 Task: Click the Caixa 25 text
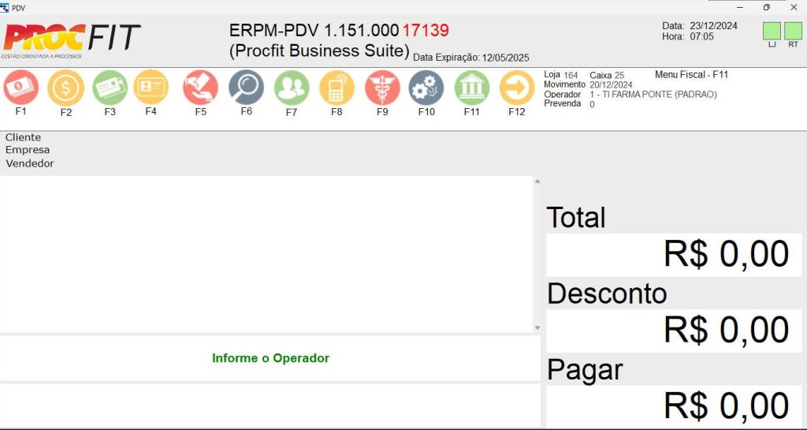(x=607, y=75)
